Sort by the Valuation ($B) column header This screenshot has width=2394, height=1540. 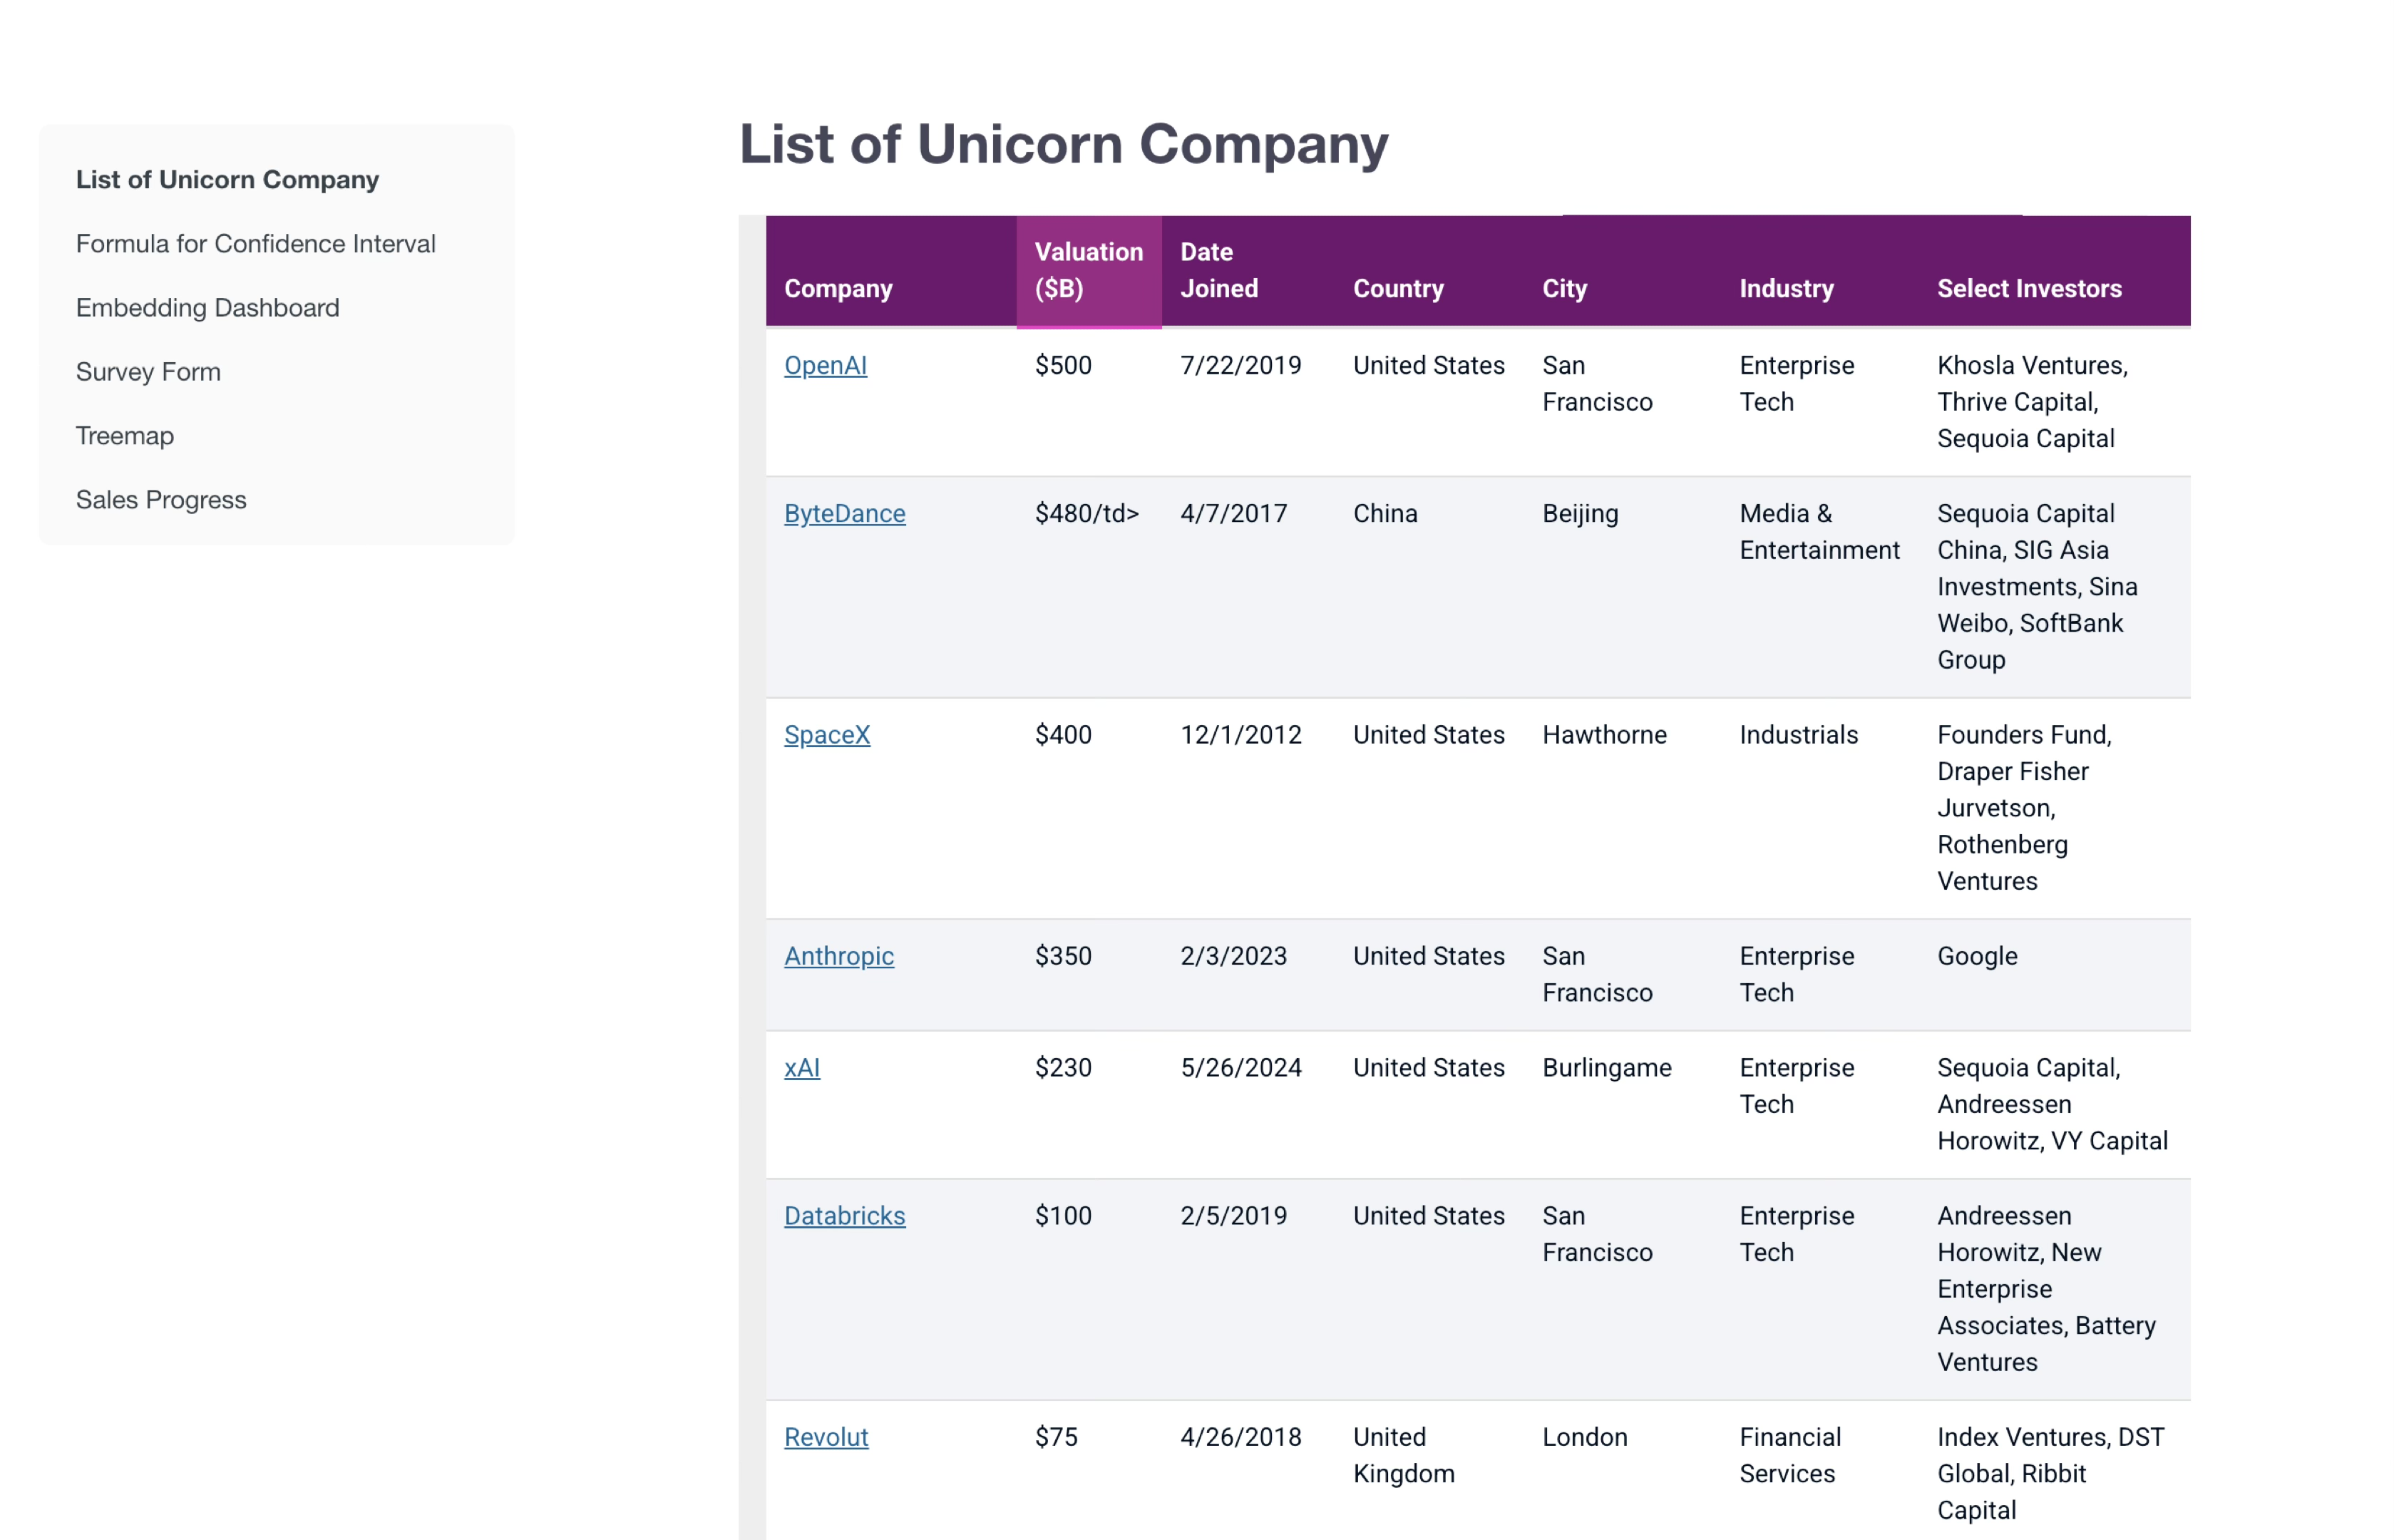[x=1088, y=270]
